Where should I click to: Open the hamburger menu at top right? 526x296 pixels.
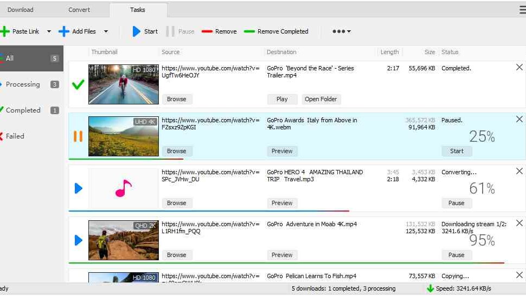[x=522, y=10]
